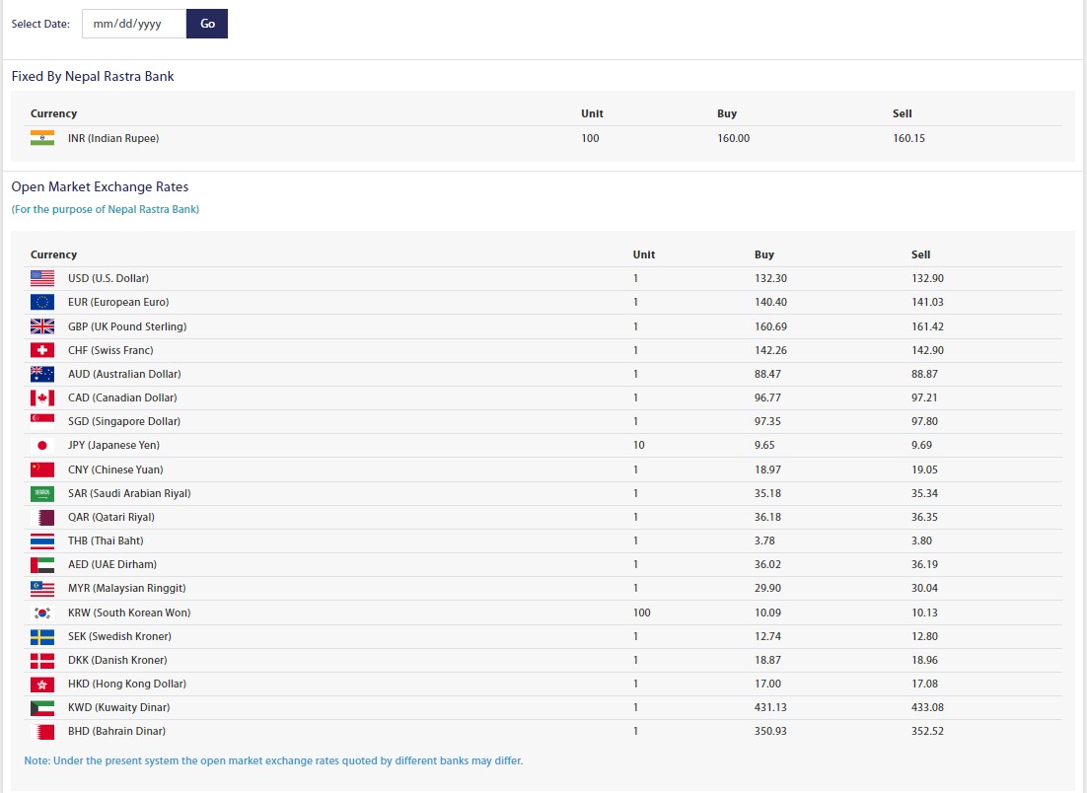Click 'KRW (South Korean Won)' currency name

click(129, 613)
